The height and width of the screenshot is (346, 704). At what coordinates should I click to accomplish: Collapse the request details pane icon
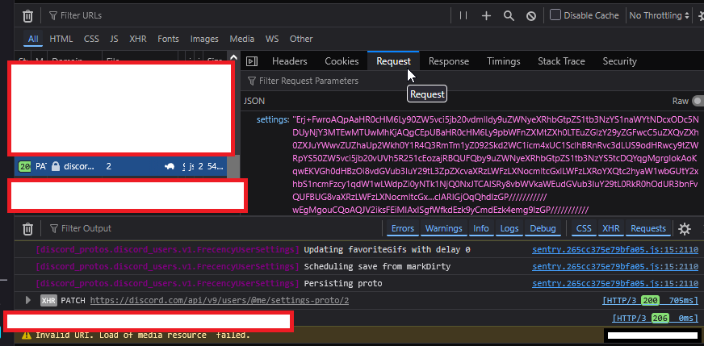[x=252, y=61]
